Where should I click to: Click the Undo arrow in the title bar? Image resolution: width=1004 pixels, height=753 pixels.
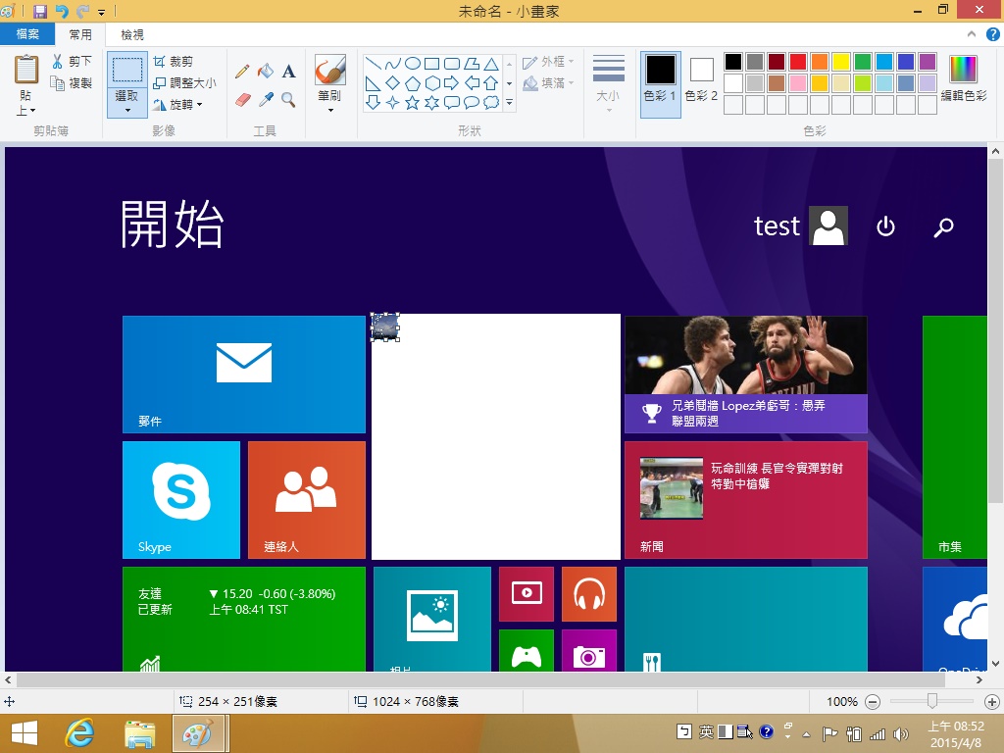[x=62, y=11]
